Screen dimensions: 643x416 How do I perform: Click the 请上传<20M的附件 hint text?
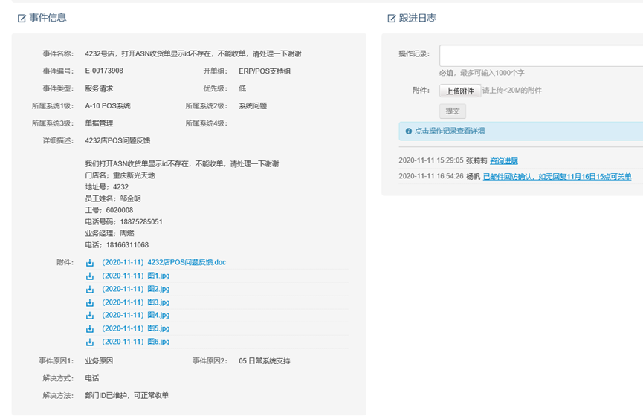(x=511, y=90)
